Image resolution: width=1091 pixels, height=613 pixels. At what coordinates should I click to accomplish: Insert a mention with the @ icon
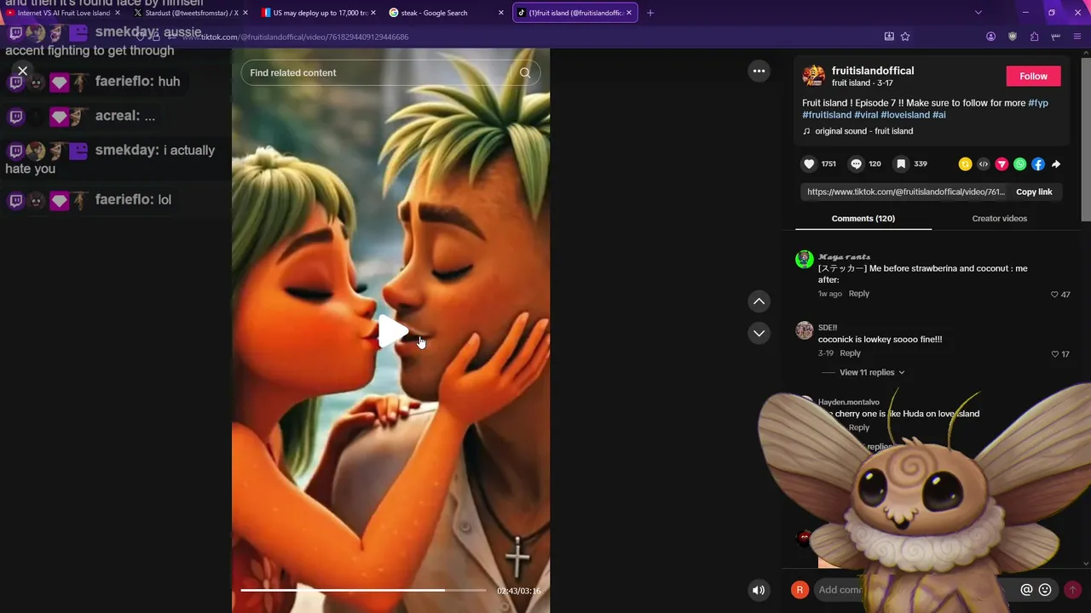(x=1026, y=590)
